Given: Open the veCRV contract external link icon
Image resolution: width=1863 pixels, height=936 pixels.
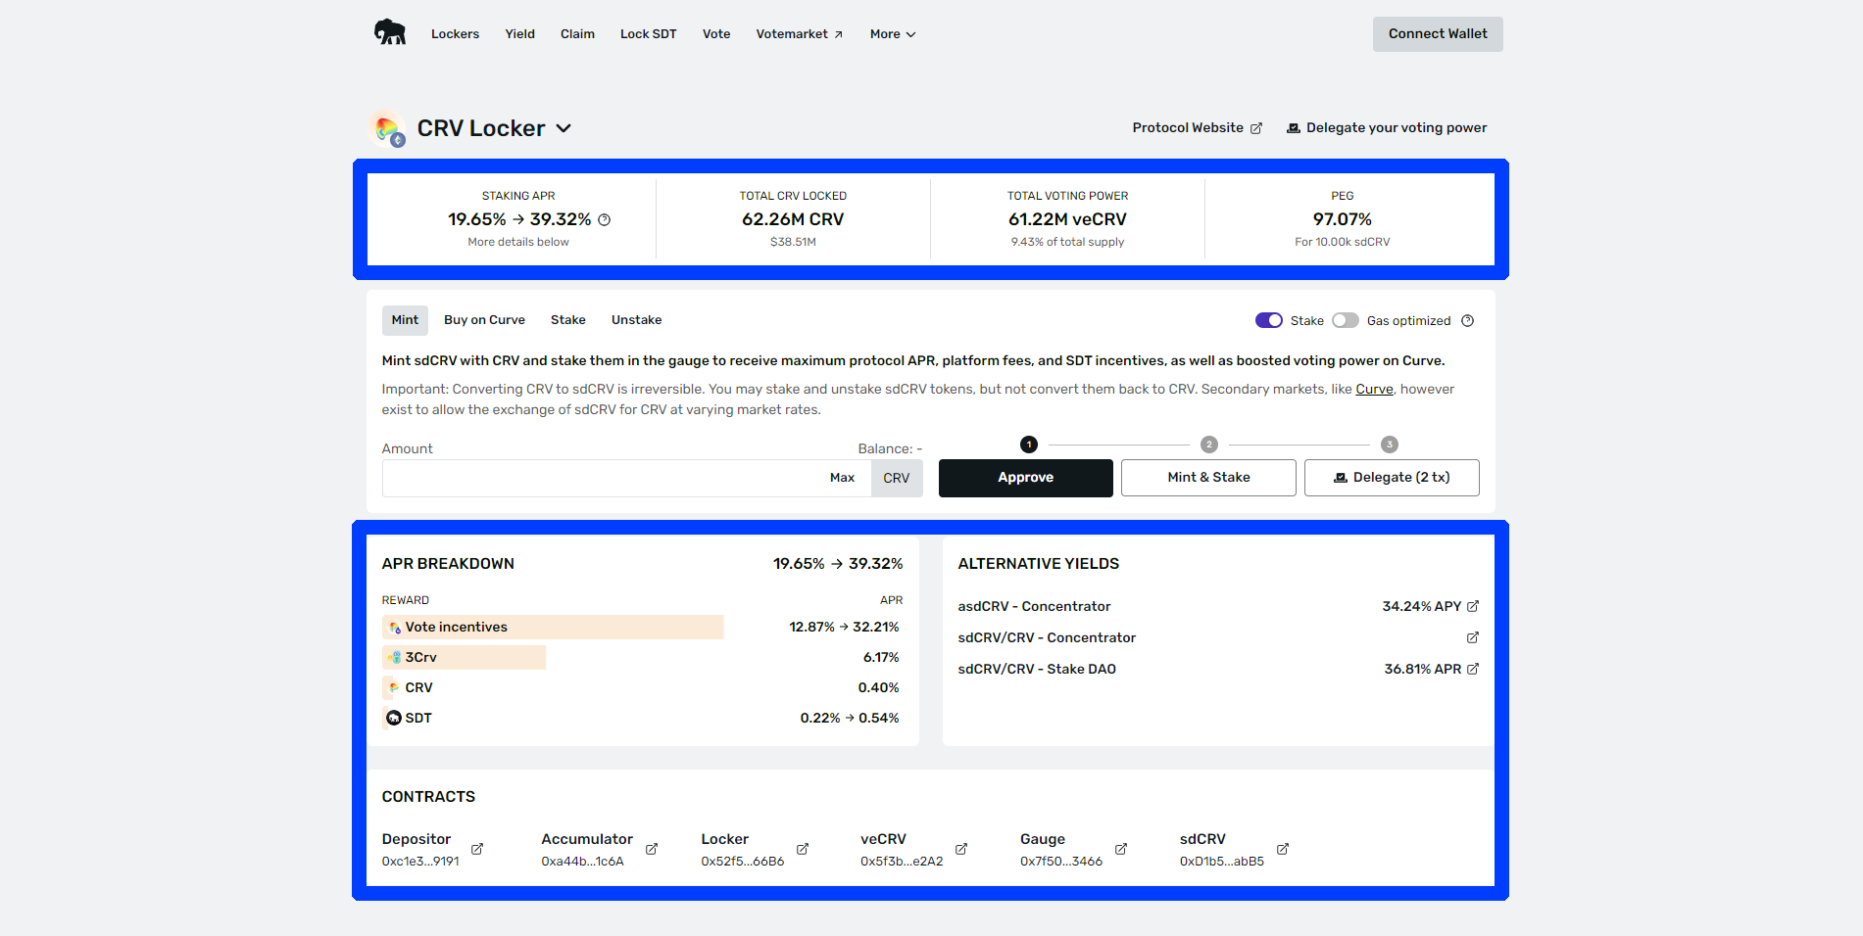Looking at the screenshot, I should point(961,849).
